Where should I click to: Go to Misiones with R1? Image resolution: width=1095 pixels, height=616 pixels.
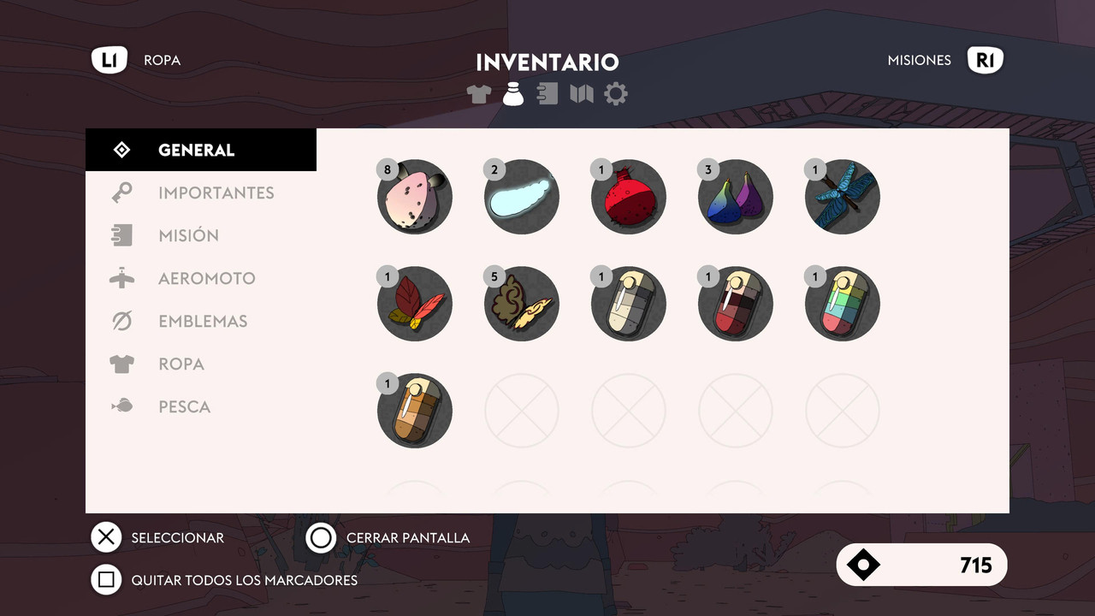(945, 60)
